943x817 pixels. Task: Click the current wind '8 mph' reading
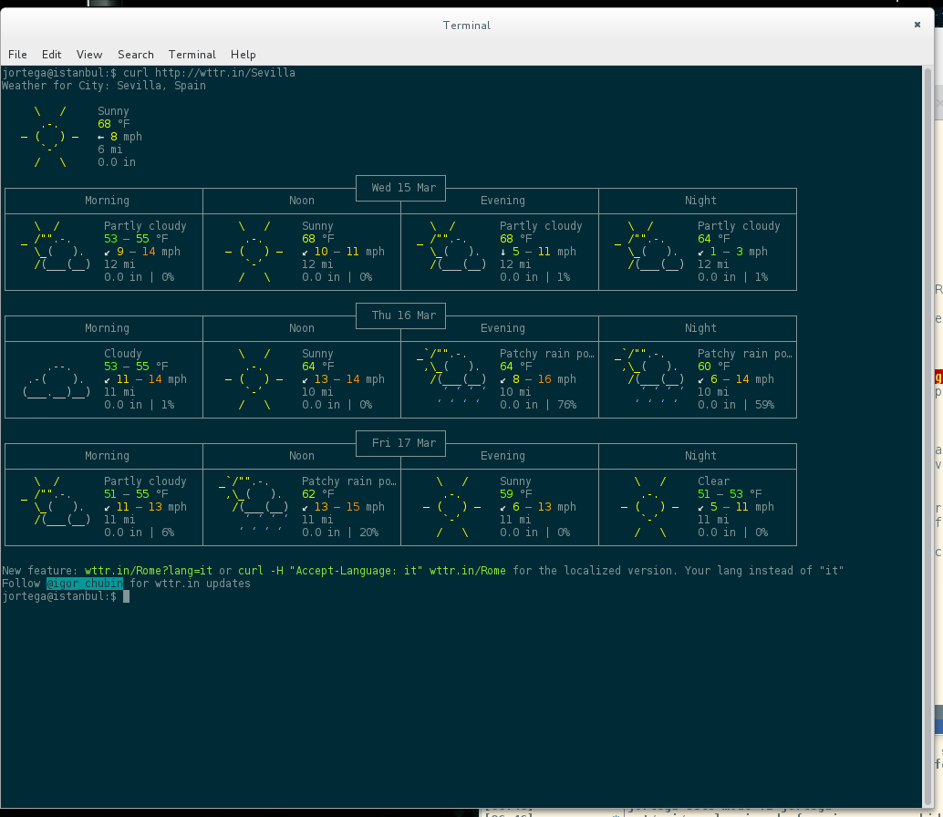[x=126, y=137]
